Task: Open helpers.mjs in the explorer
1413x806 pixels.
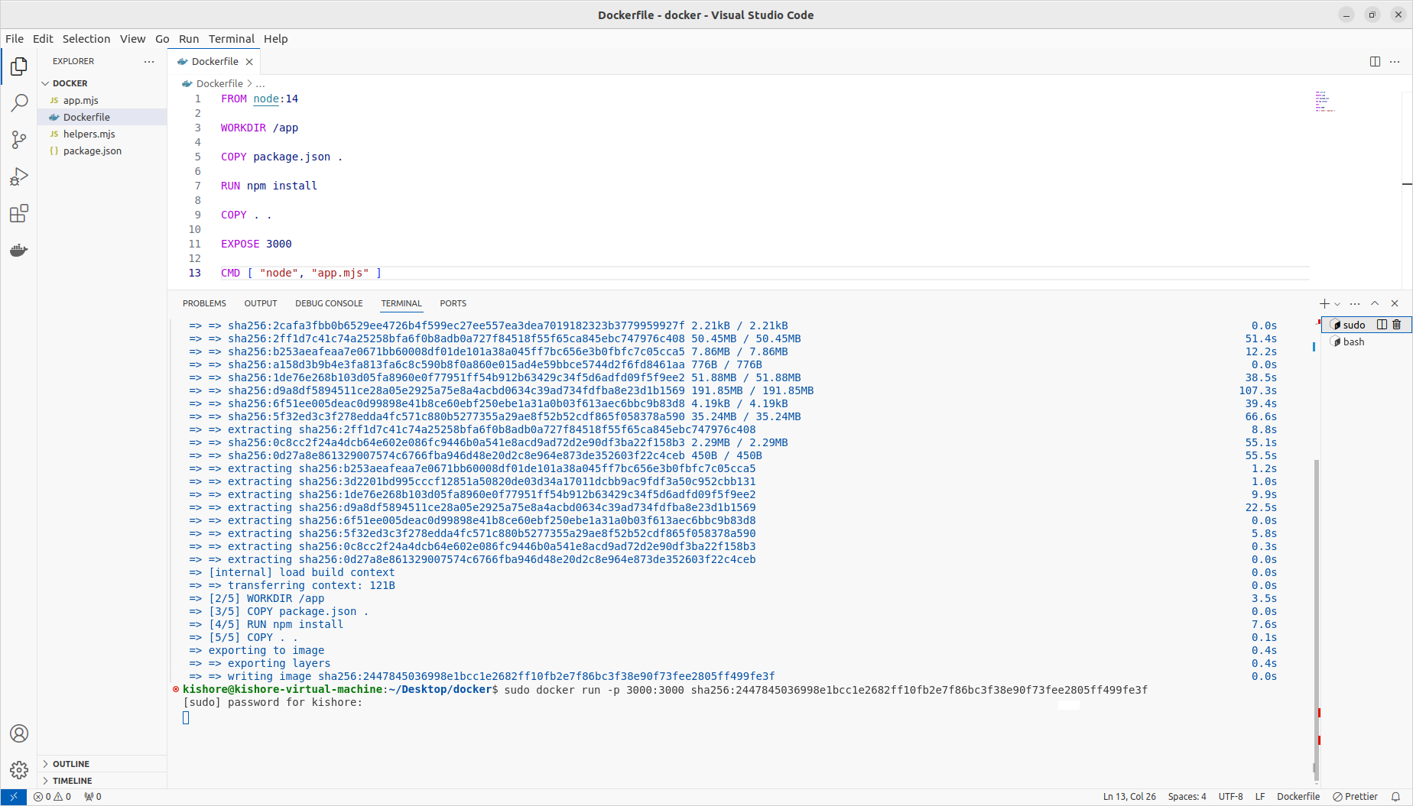Action: 89,134
